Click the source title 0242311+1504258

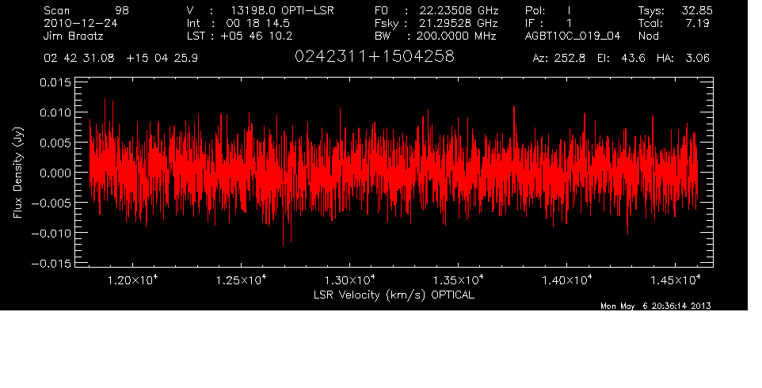374,56
